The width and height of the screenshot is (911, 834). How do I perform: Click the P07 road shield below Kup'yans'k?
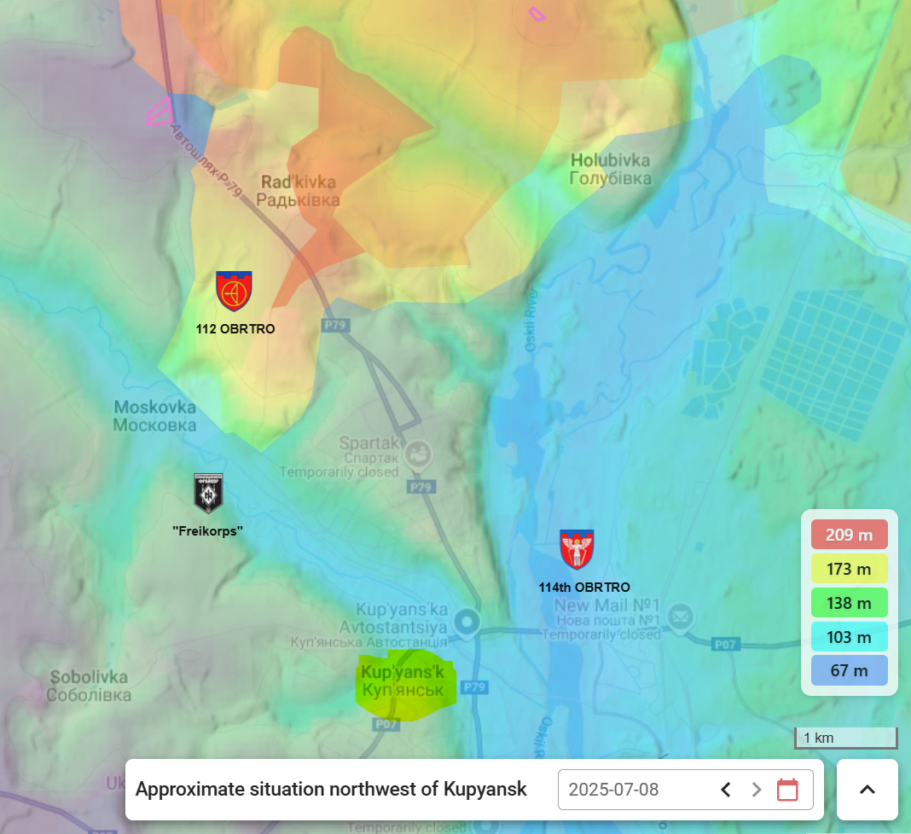386,724
